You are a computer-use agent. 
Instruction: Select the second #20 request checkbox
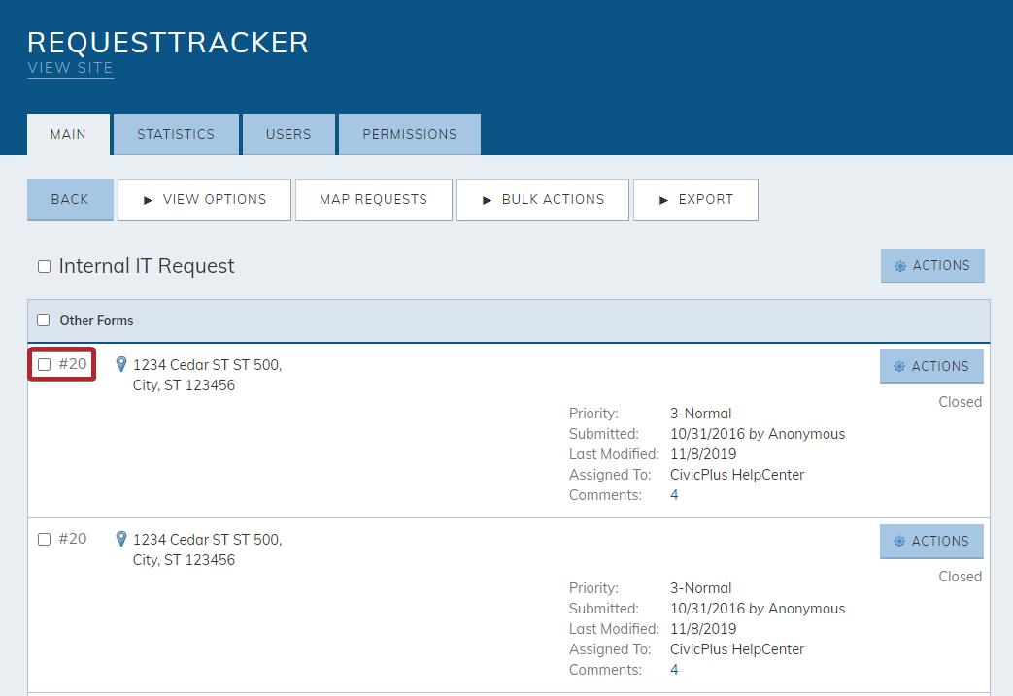click(x=44, y=539)
